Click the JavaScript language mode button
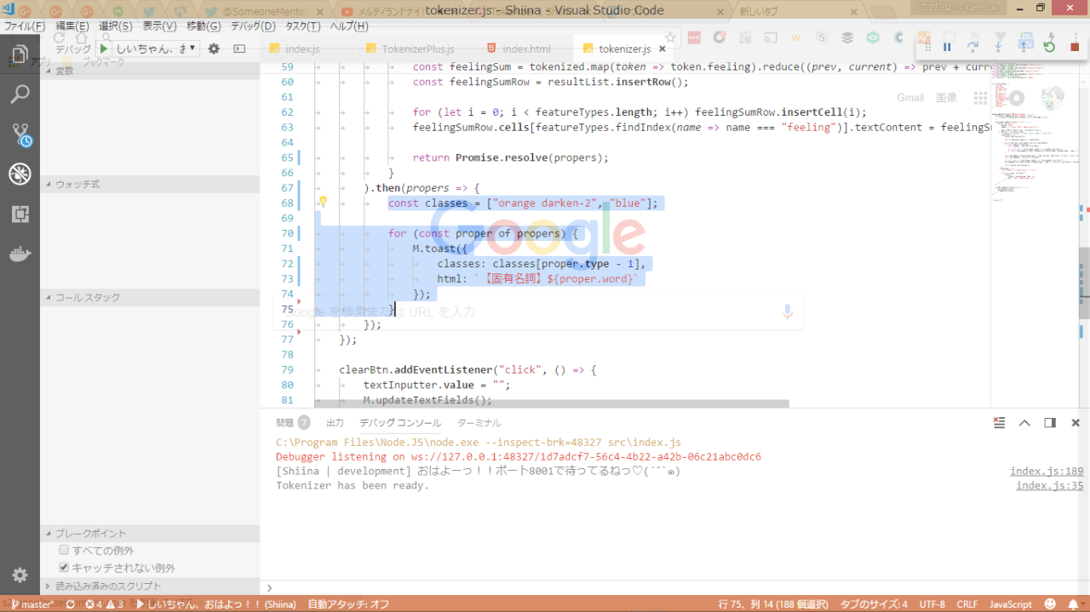 click(x=1010, y=604)
